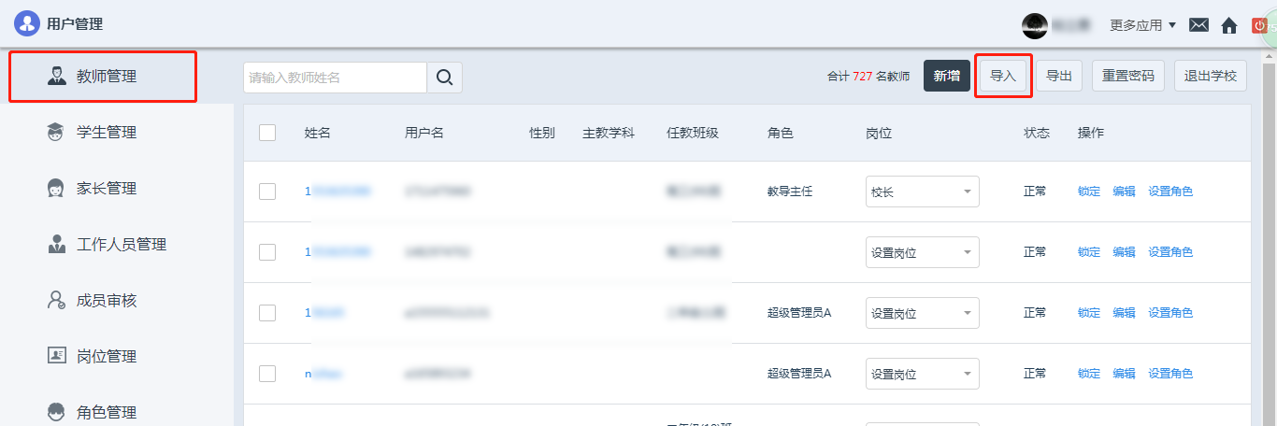Click the 任教班级 column header

[x=693, y=133]
